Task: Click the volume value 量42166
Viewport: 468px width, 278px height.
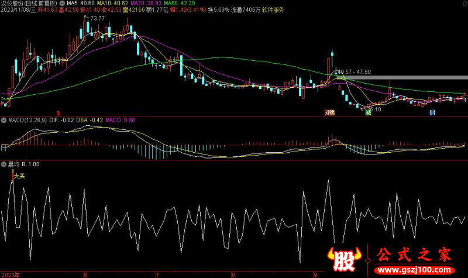Action: pyautogui.click(x=134, y=10)
